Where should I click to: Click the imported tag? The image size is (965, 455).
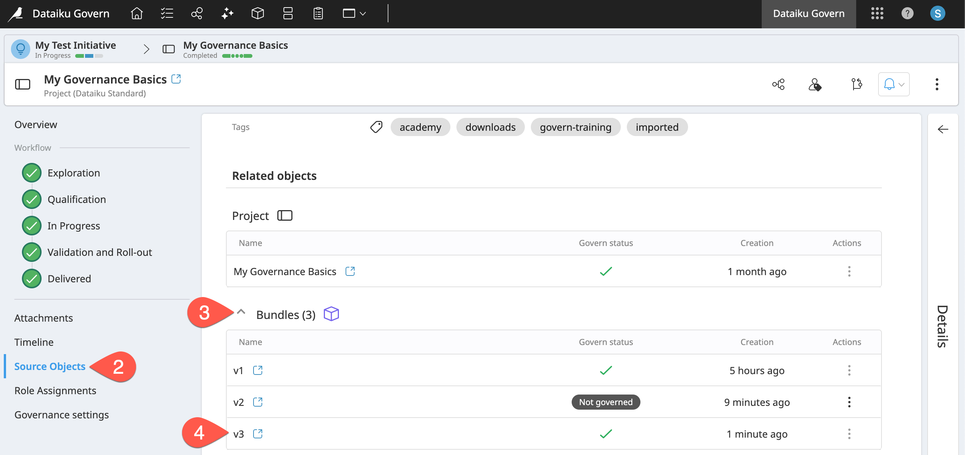[657, 127]
